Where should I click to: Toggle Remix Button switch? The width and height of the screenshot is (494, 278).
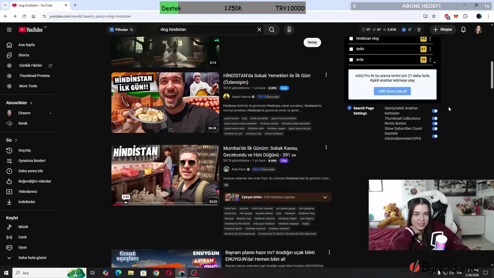(435, 124)
